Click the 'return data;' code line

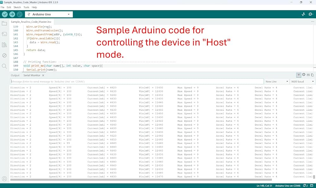36,50
